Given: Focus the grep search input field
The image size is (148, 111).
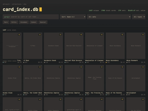Looking at the screenshot, I should coord(31,17).
